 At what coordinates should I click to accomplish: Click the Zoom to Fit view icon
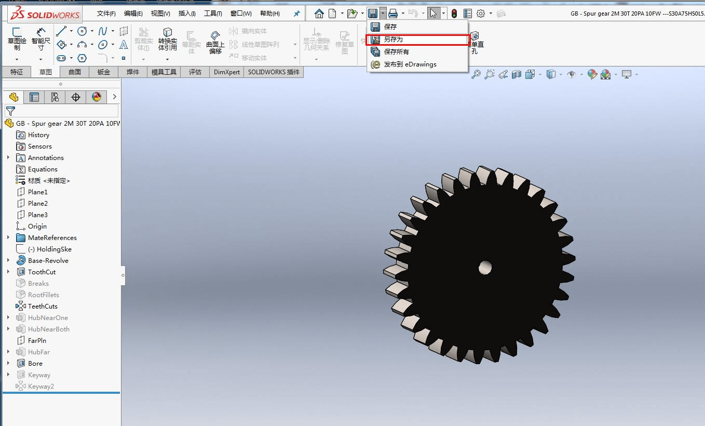pos(476,75)
